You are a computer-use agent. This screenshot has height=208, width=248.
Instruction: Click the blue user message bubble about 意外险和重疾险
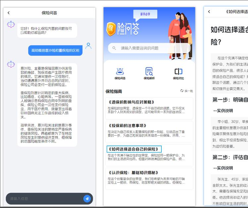[55, 51]
